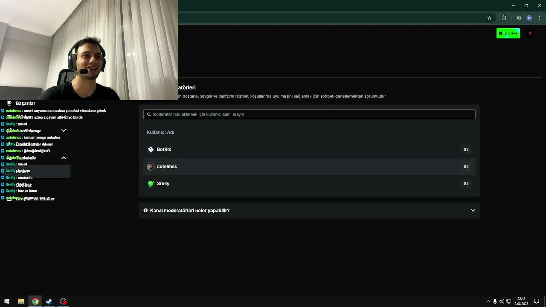Image resolution: width=546 pixels, height=307 pixels.
Task: Start streaming with the Go live button
Action: pyautogui.click(x=508, y=33)
